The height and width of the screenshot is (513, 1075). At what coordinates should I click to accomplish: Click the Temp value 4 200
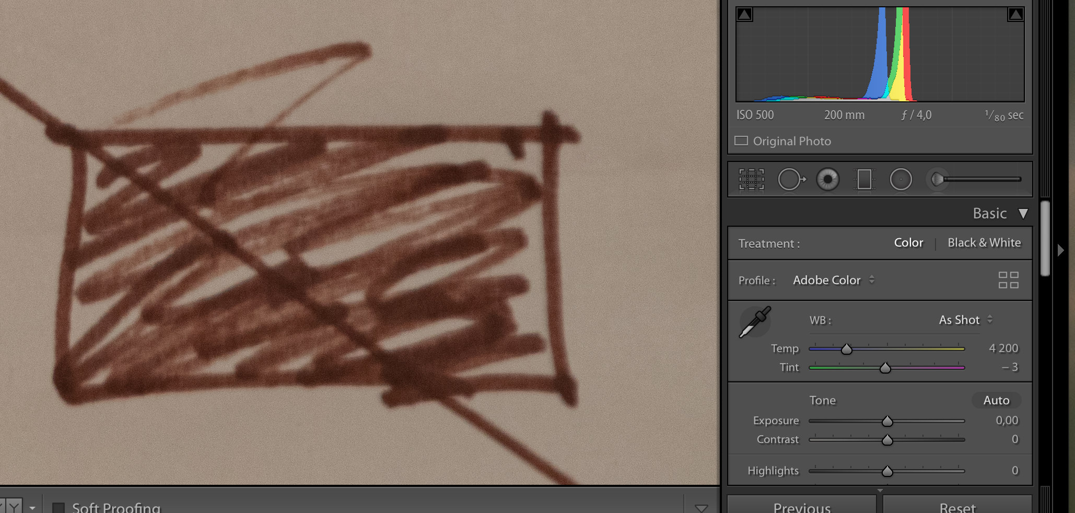tap(1003, 348)
